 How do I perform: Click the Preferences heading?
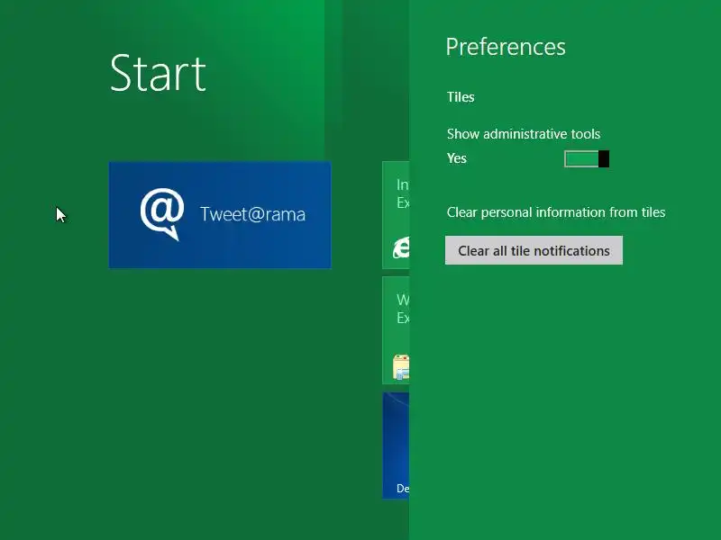[x=506, y=47]
